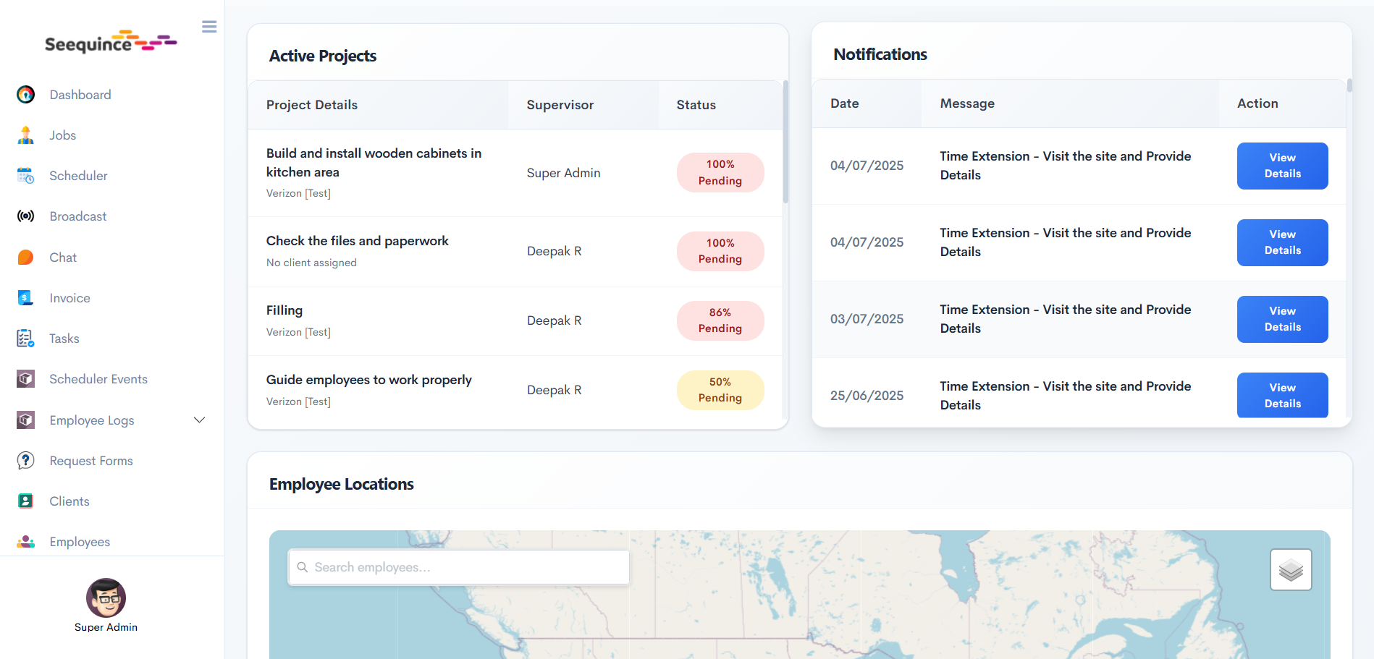Open the Dashboard from the sidebar

[x=80, y=94]
